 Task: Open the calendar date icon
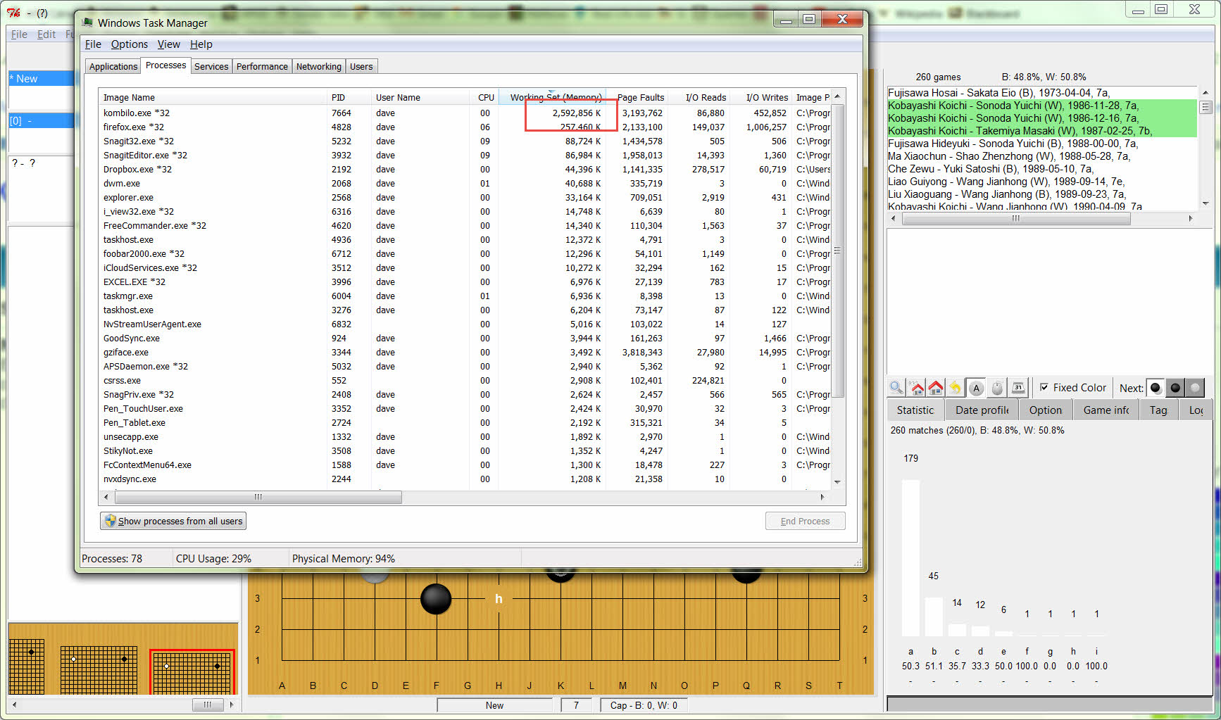pos(1018,388)
